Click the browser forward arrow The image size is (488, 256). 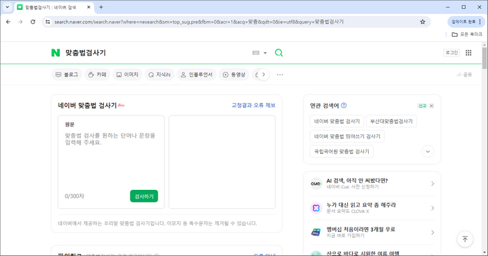20,22
